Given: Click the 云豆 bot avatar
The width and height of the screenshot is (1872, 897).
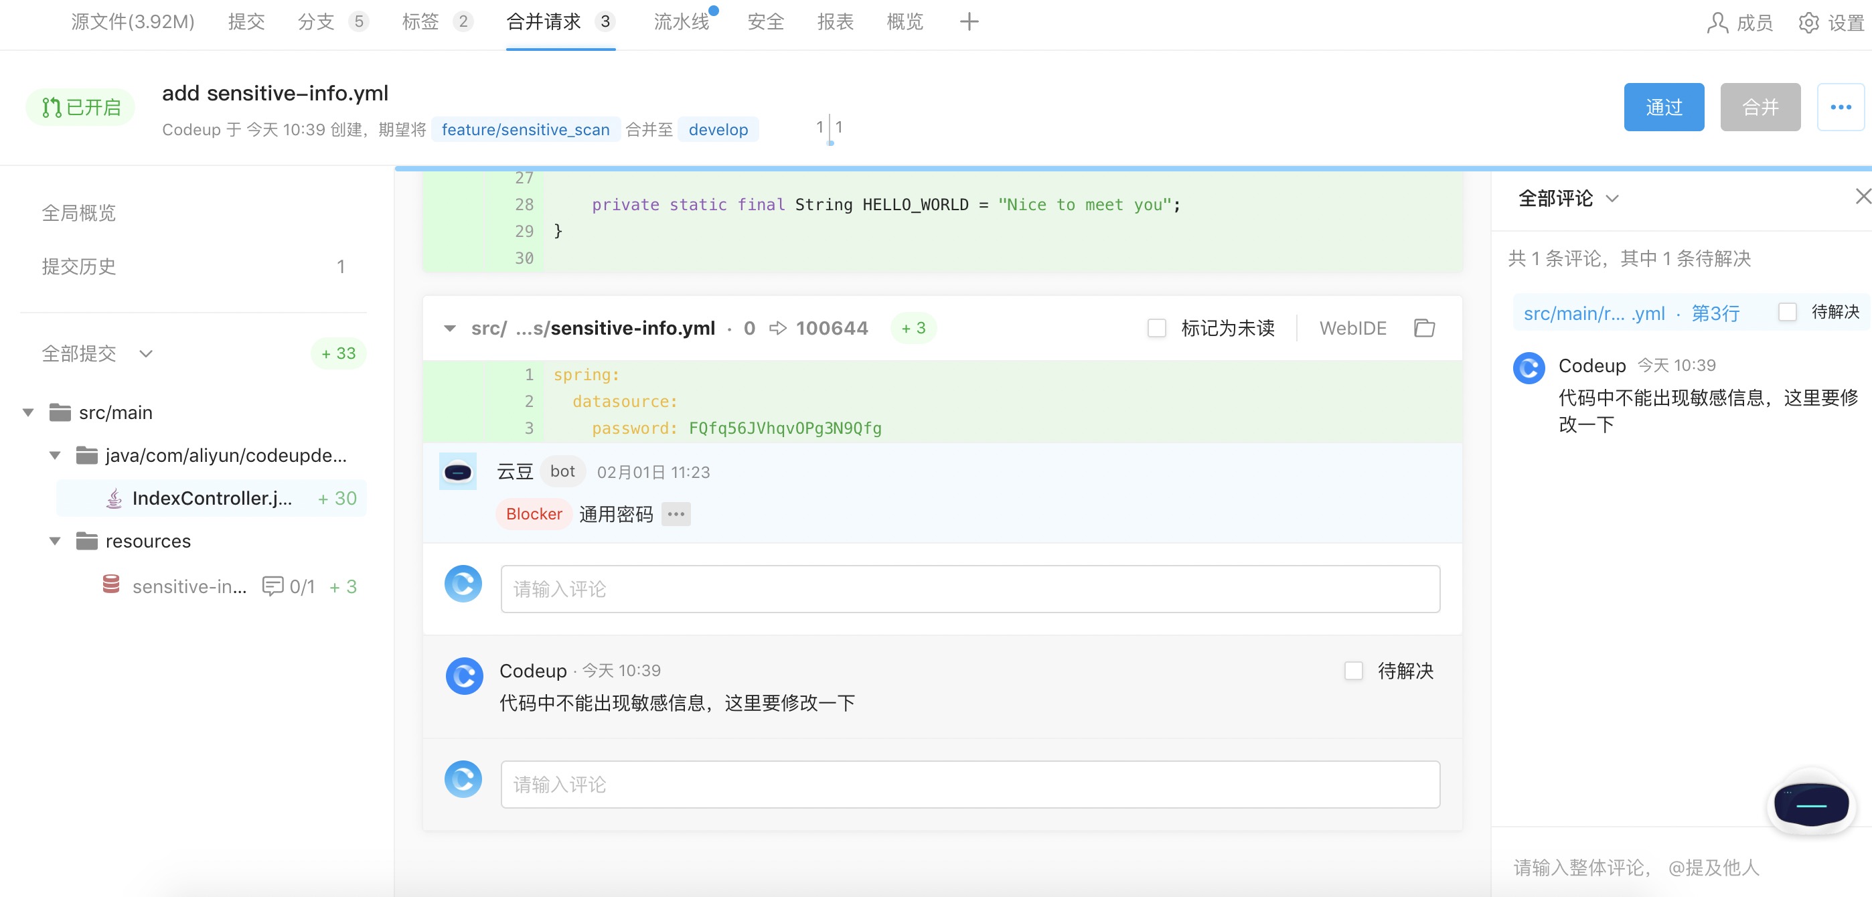Looking at the screenshot, I should click(x=458, y=472).
